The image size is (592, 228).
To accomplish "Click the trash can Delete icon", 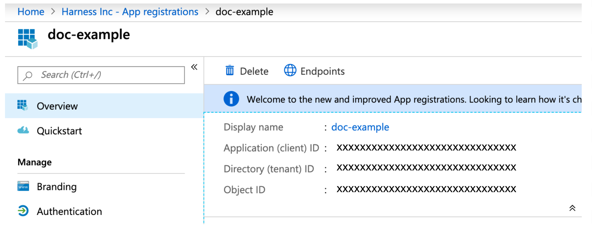I will point(230,70).
